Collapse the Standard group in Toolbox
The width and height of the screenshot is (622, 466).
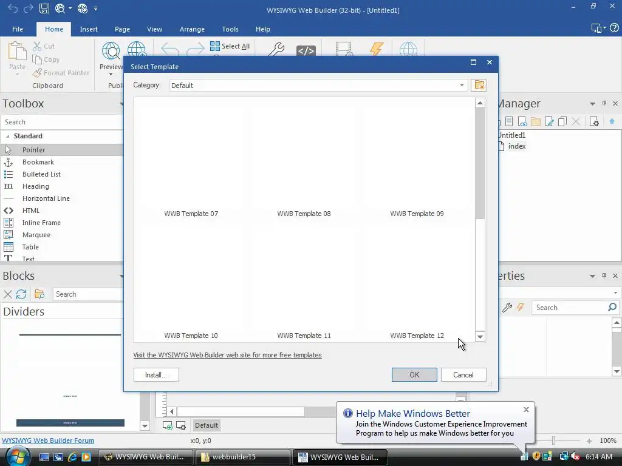pyautogui.click(x=7, y=136)
